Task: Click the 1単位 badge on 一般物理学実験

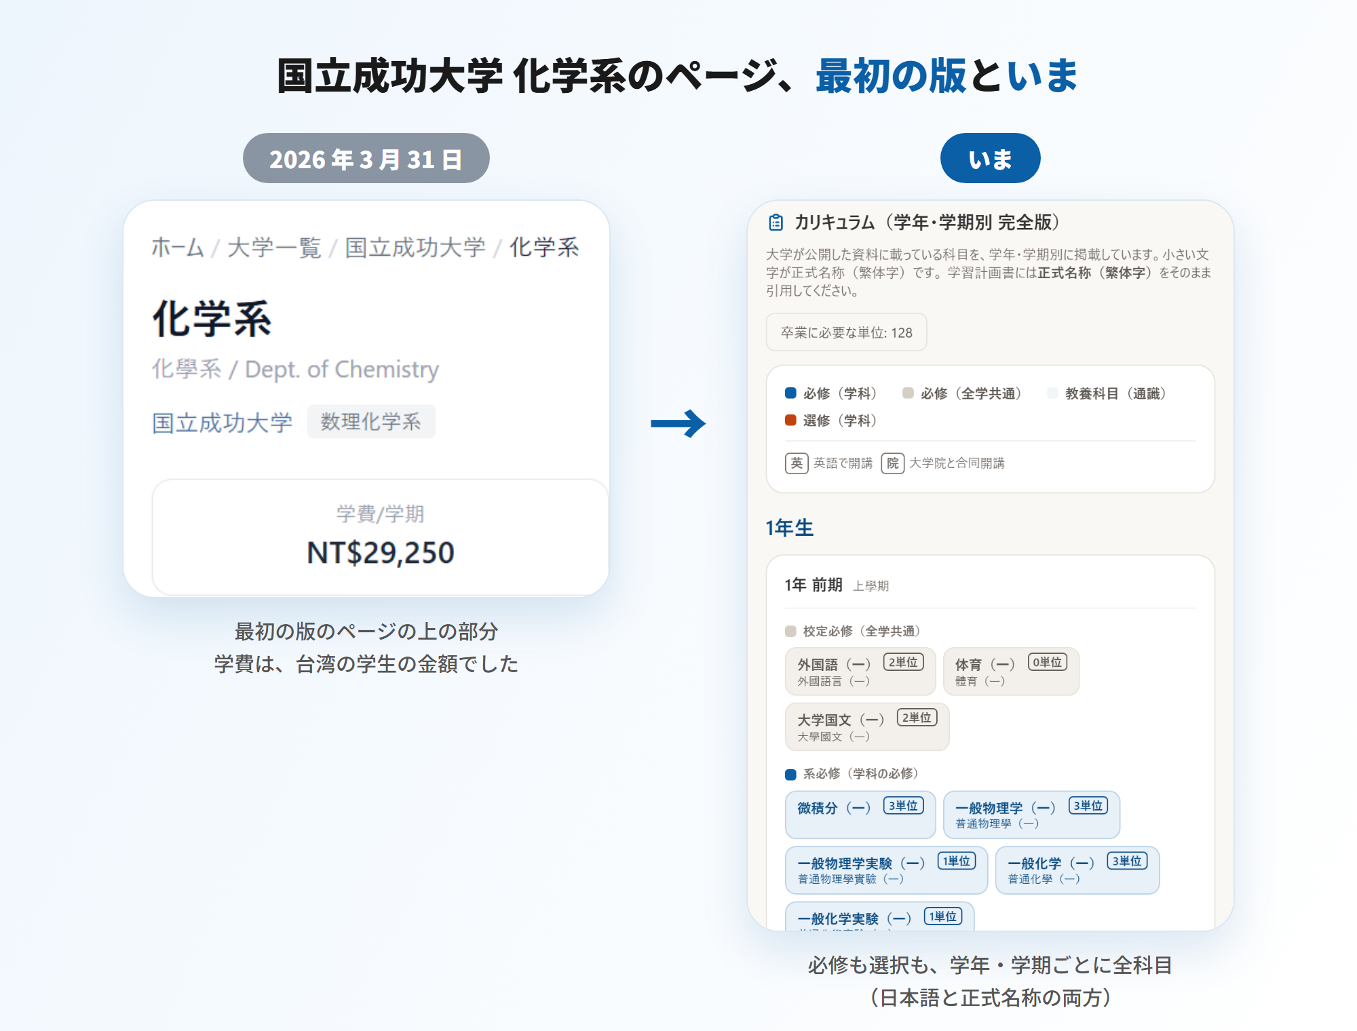Action: click(x=957, y=861)
